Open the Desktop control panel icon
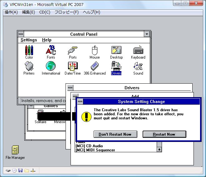This screenshot has width=206, height=177. point(116,52)
